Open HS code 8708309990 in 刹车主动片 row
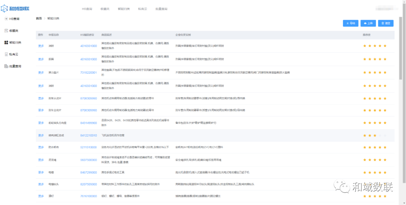 pyautogui.click(x=89, y=110)
